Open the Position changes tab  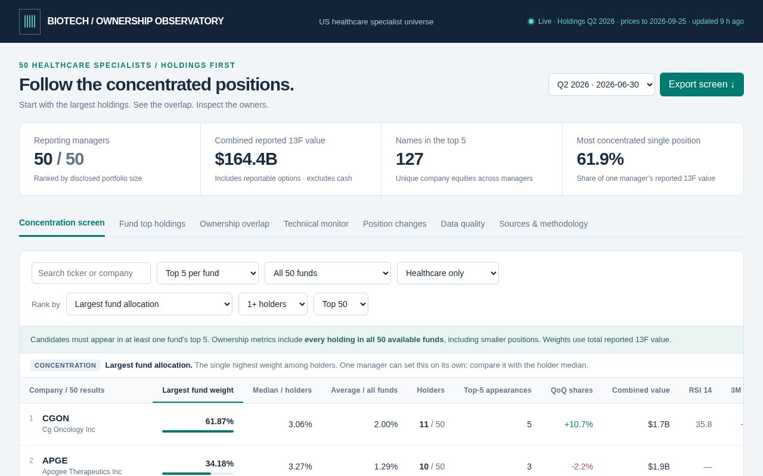pos(395,224)
